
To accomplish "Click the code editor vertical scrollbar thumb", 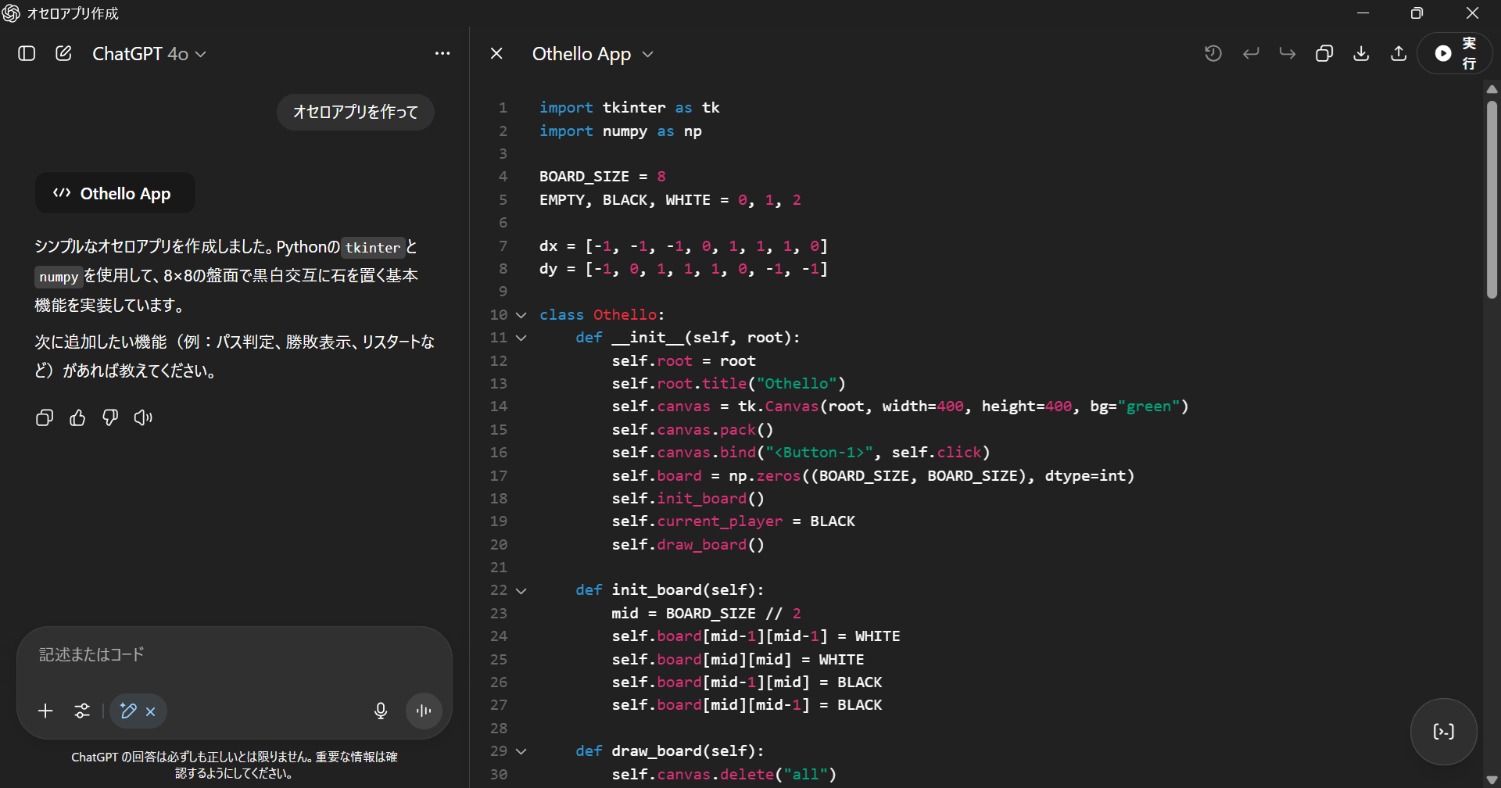I will (1492, 199).
